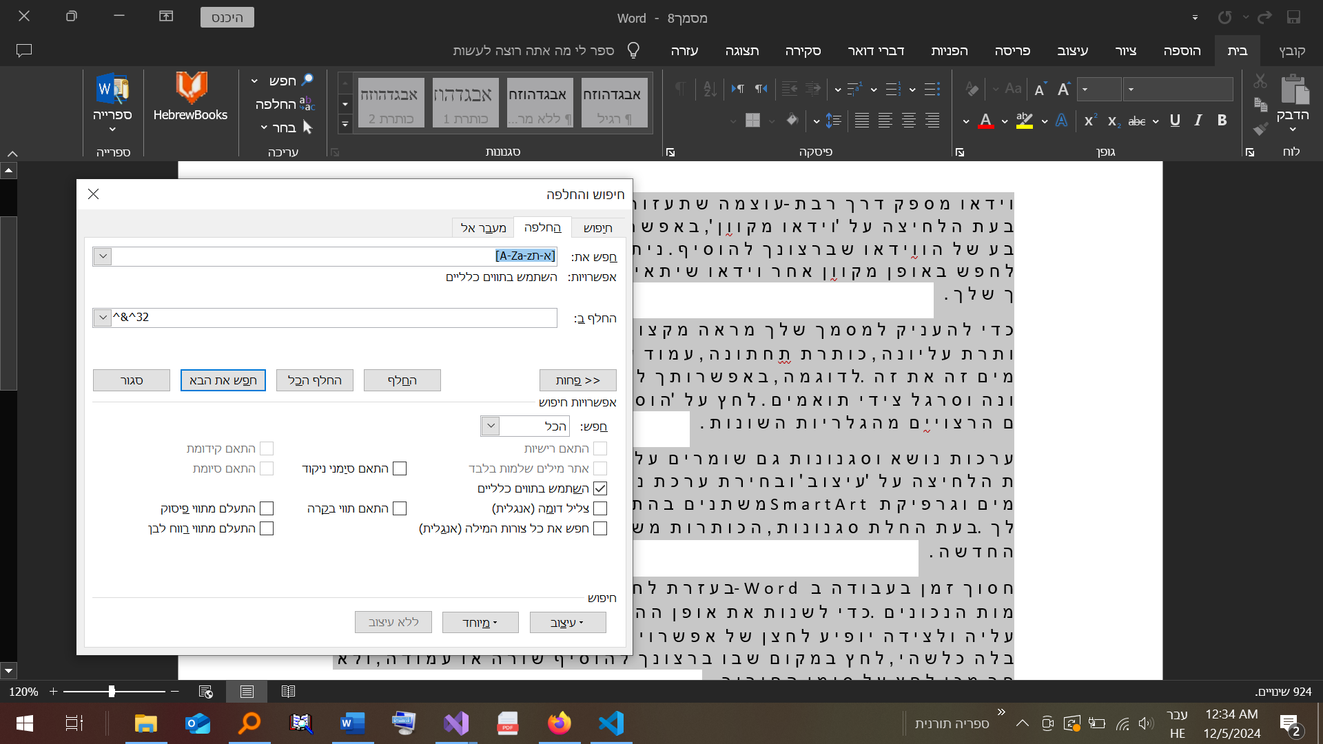Screen dimensions: 1323x744
Task: Click the Bullets list icon
Action: (932, 89)
